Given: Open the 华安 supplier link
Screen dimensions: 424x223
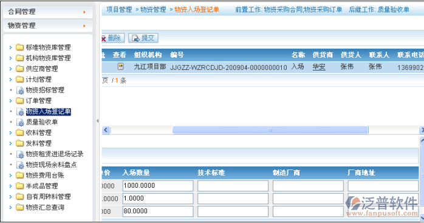Looking at the screenshot, I should [x=319, y=67].
